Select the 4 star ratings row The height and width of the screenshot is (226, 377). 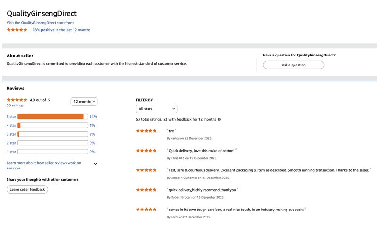pyautogui.click(x=11, y=125)
